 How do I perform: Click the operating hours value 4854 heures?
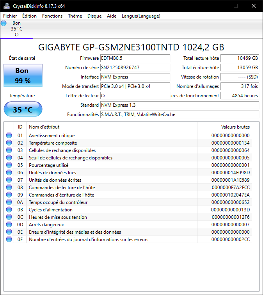point(240,96)
